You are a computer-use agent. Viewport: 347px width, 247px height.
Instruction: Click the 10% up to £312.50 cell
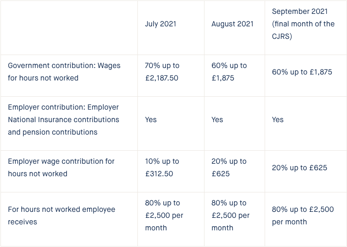pos(162,167)
